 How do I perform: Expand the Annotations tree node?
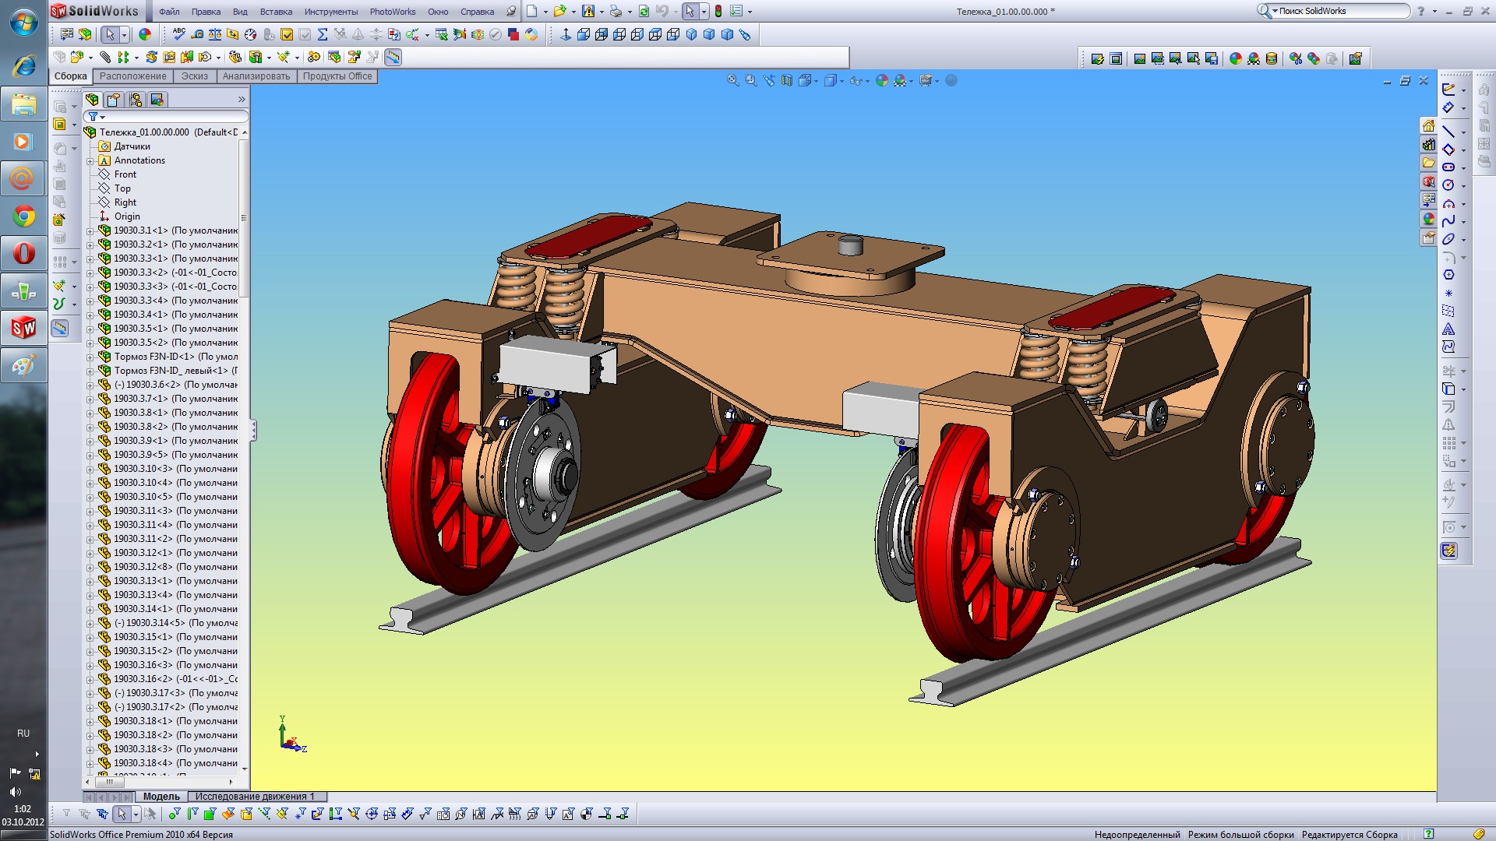(90, 160)
